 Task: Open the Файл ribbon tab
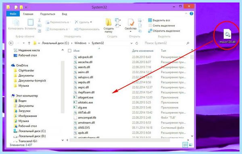[x=13, y=14]
